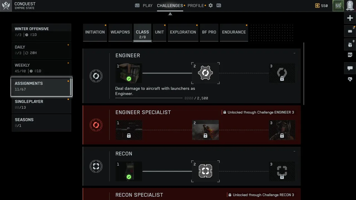
Task: Switch to the Weapons challenges tab
Action: [x=120, y=32]
